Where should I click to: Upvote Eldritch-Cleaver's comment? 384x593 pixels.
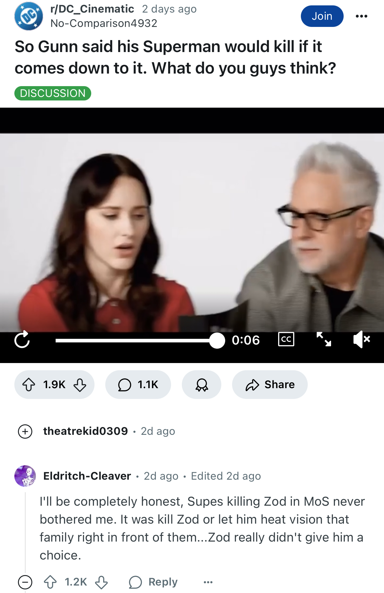[x=50, y=582]
